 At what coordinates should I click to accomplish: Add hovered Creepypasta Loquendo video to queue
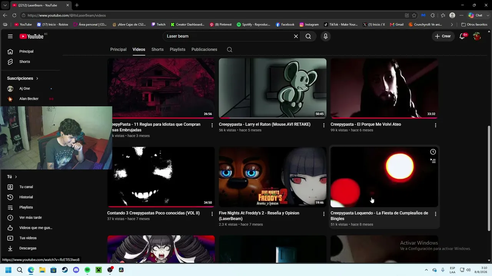[x=433, y=161]
